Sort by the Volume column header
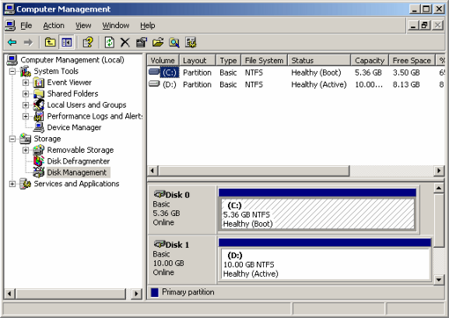 click(163, 61)
